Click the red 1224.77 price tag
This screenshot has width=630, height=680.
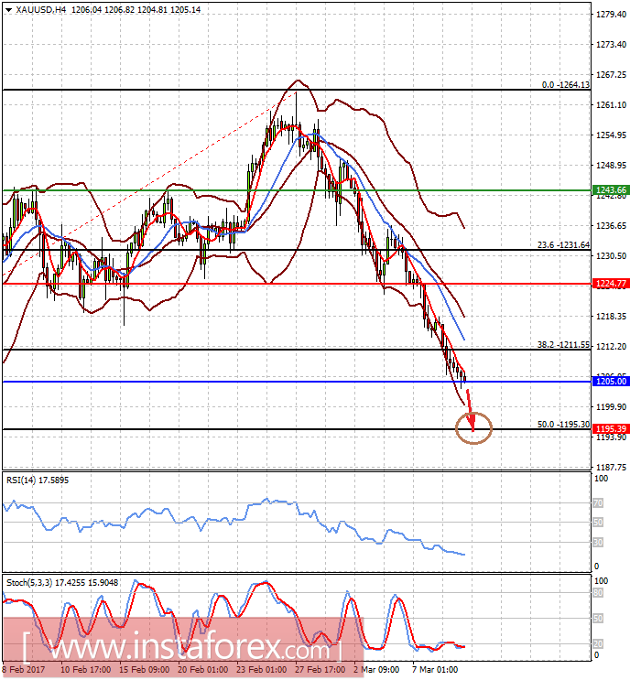(607, 284)
